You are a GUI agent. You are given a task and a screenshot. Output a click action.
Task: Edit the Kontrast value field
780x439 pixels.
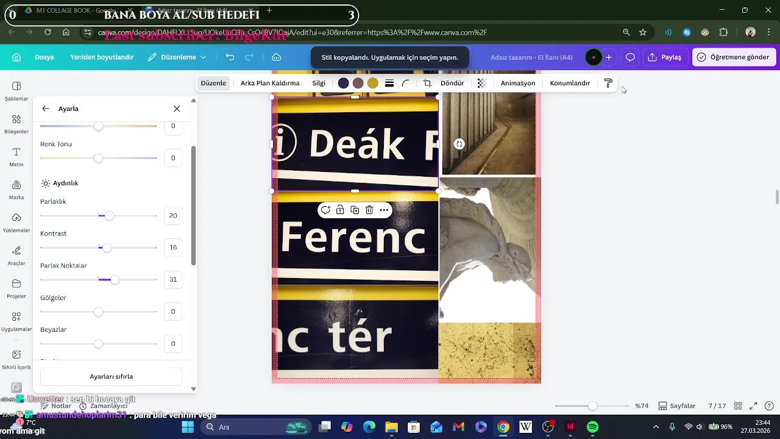(x=173, y=248)
